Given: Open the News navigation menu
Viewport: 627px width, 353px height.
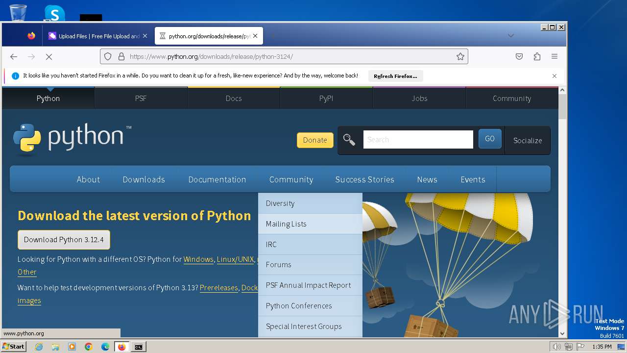Looking at the screenshot, I should click(427, 179).
